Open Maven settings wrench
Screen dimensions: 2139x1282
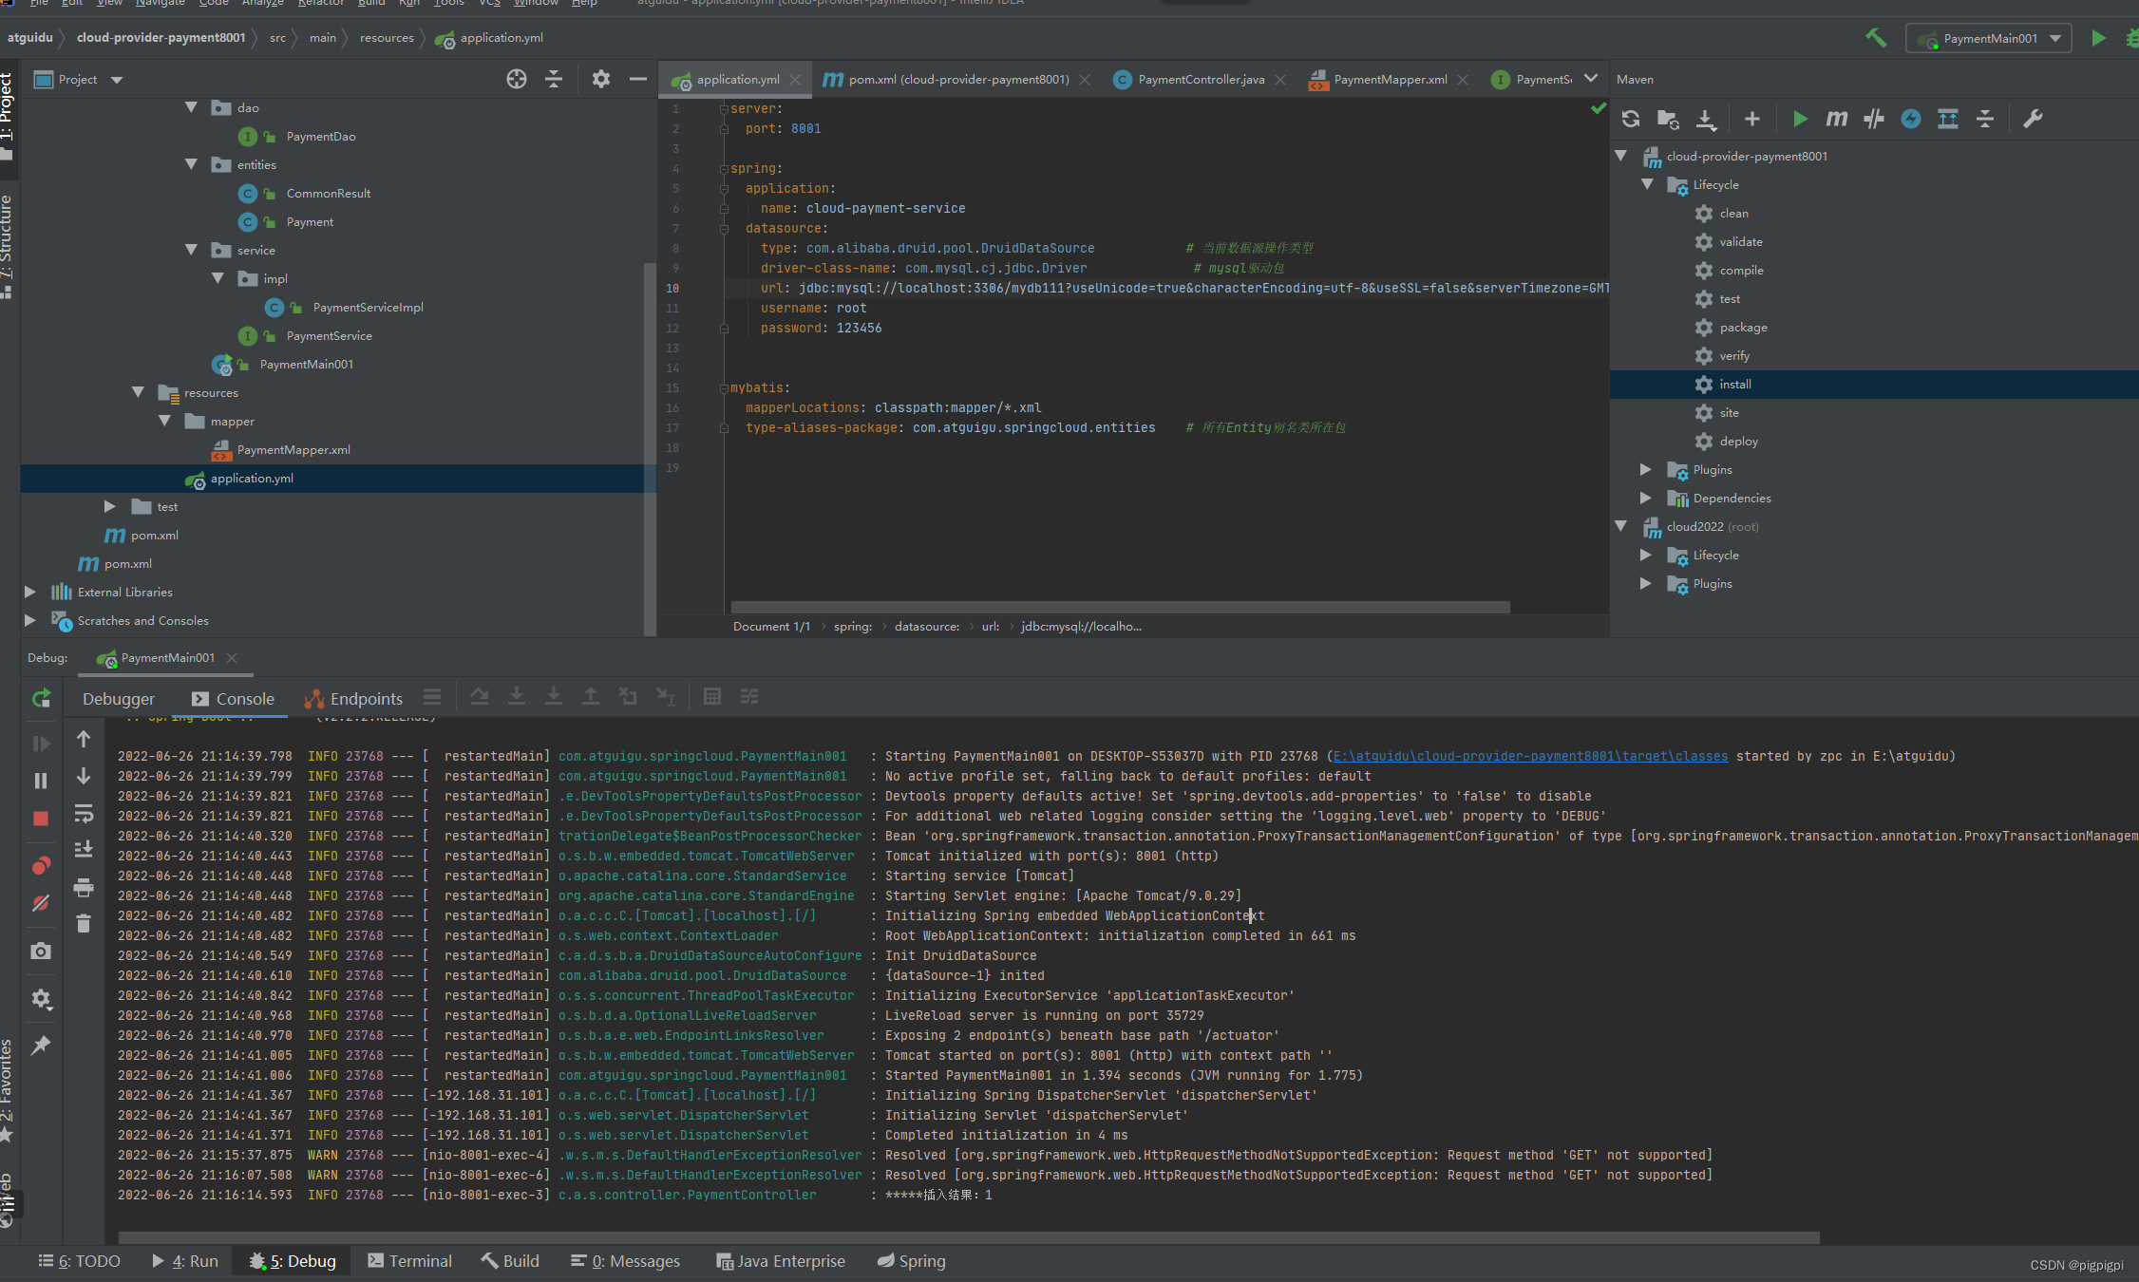pyautogui.click(x=2033, y=119)
